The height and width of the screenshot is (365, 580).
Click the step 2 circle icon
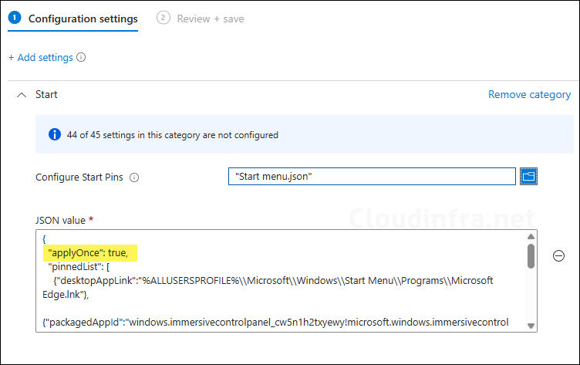tap(164, 18)
